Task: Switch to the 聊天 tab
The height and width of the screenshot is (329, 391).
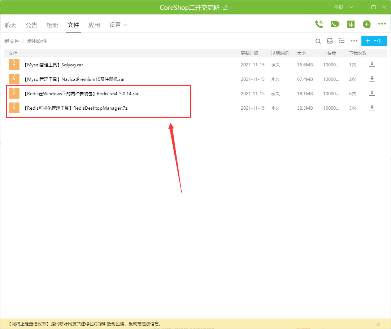Action: pyautogui.click(x=10, y=25)
